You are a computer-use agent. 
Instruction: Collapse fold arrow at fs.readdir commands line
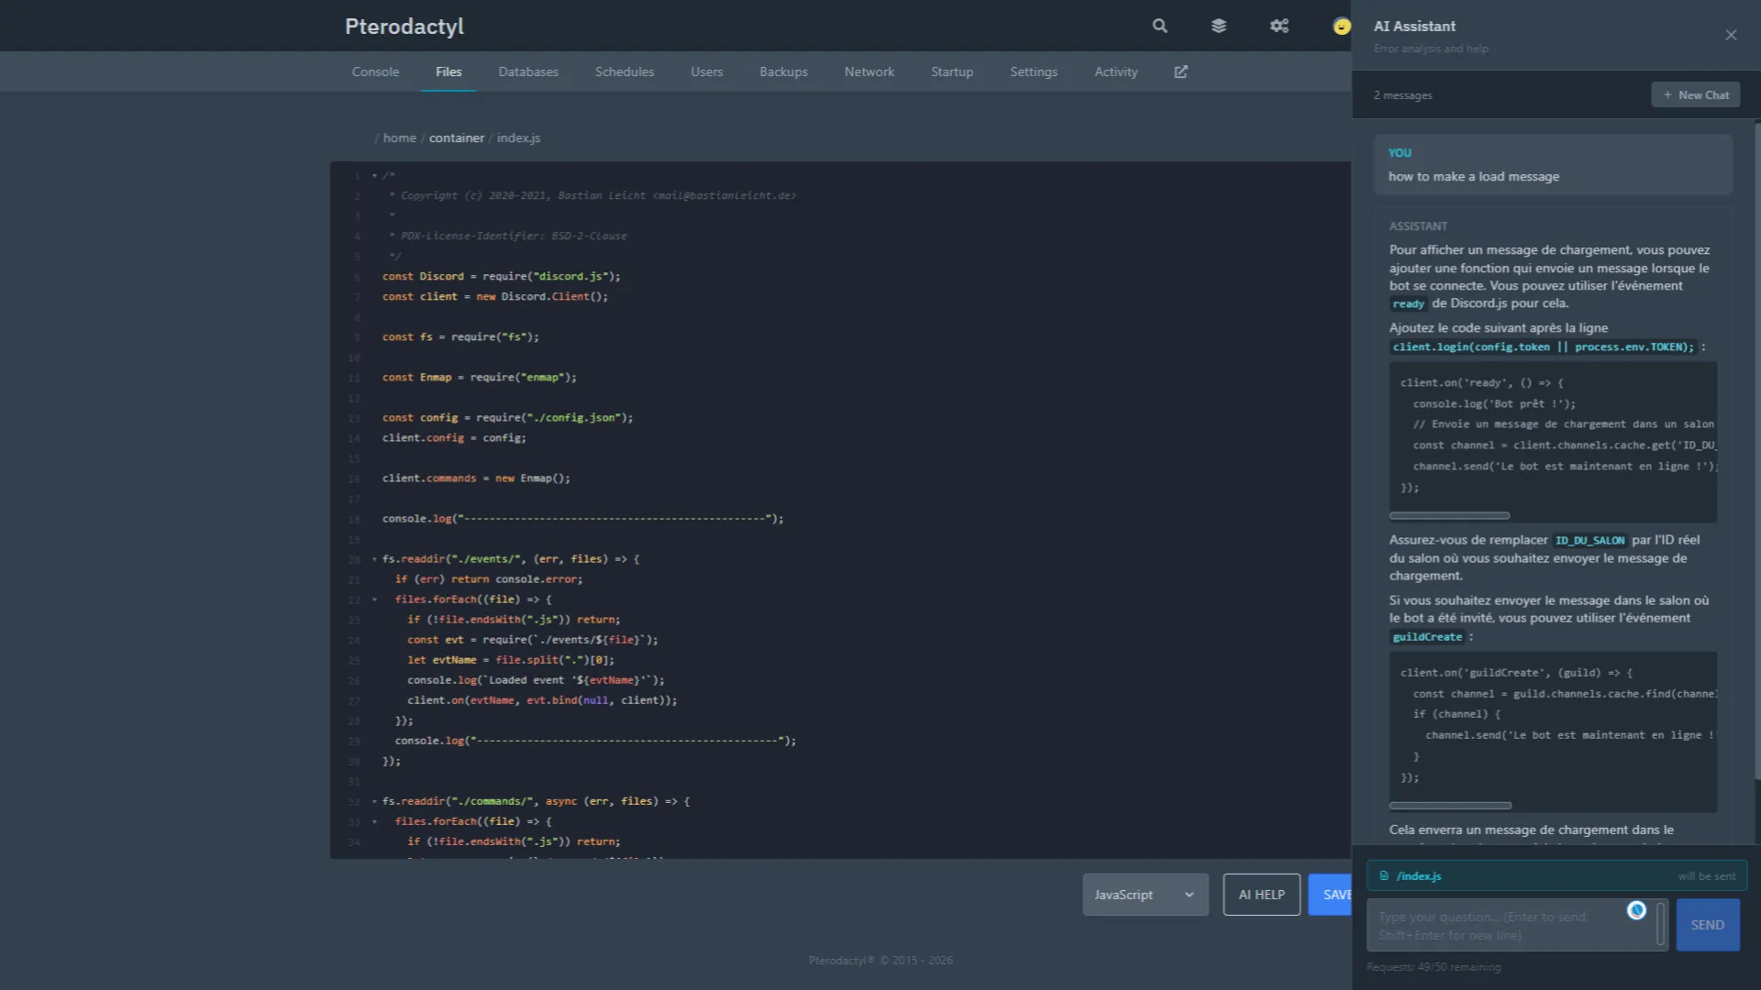(374, 801)
